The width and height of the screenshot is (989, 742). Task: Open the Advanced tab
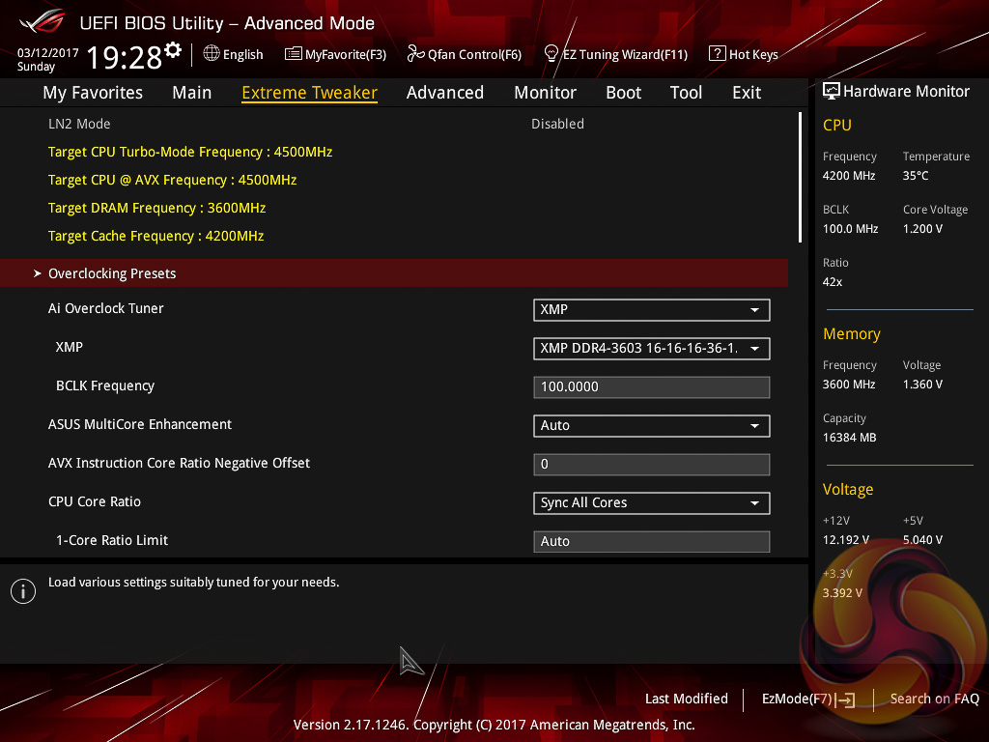(445, 93)
